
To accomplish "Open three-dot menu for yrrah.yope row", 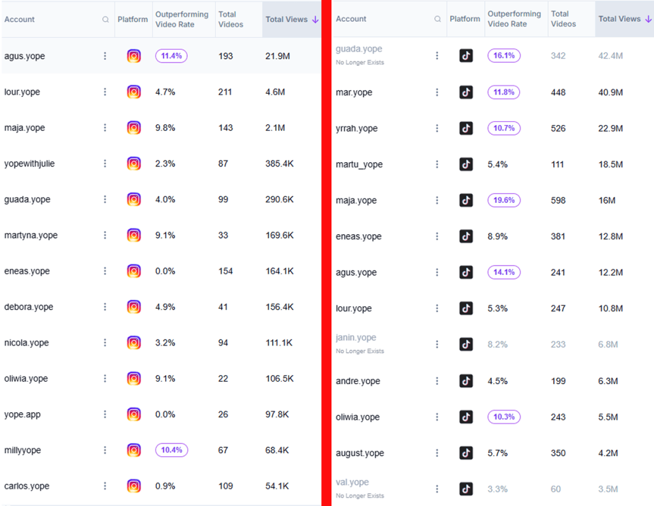I will 437,128.
